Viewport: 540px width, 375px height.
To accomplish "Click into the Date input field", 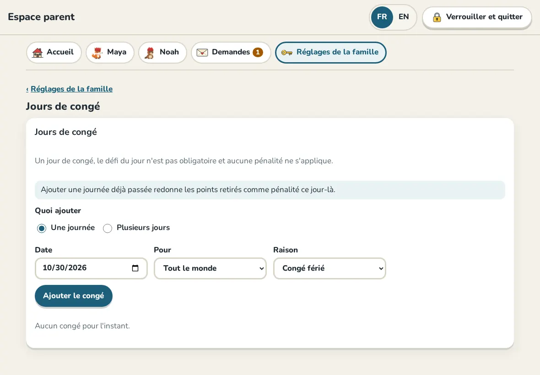I will point(91,268).
